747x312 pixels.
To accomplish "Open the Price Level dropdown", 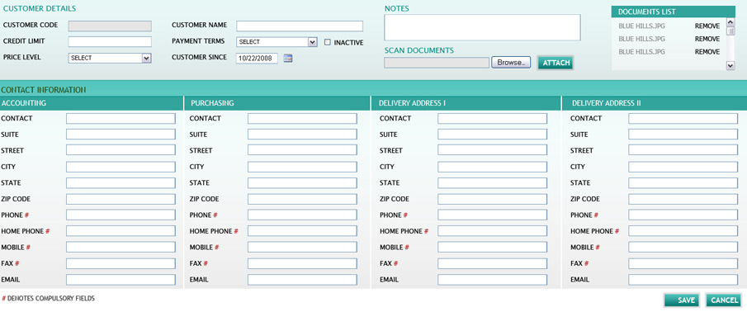I will tap(110, 58).
